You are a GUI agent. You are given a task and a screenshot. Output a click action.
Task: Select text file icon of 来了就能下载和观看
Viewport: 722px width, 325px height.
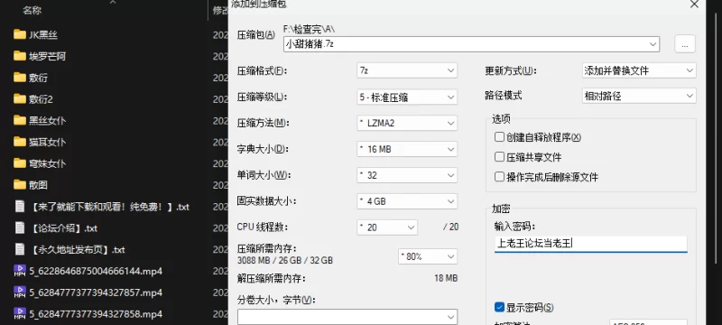[x=19, y=206]
